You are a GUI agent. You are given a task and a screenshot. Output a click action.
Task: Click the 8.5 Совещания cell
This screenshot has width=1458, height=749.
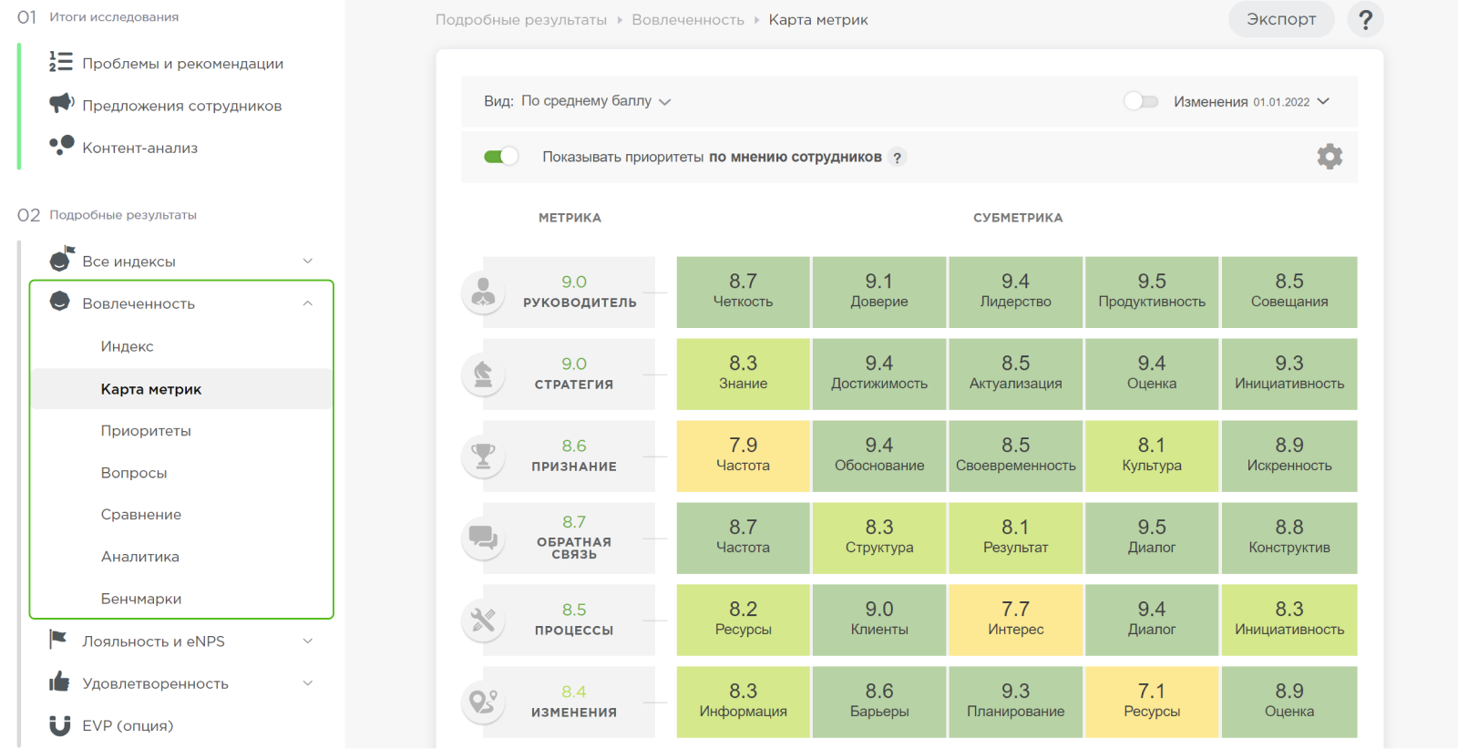coord(1289,292)
